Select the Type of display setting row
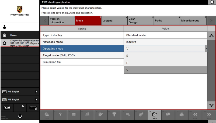 click(x=82, y=35)
